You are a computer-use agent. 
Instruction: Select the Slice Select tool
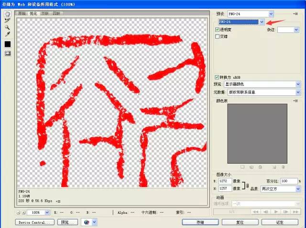8,21
